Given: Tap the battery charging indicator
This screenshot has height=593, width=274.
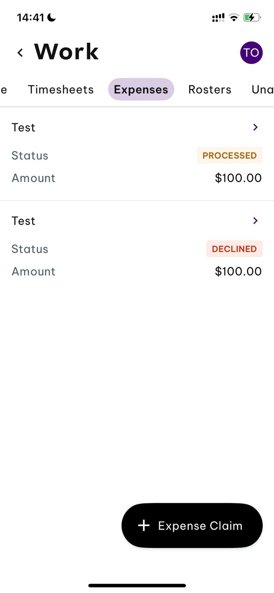Looking at the screenshot, I should 251,17.
